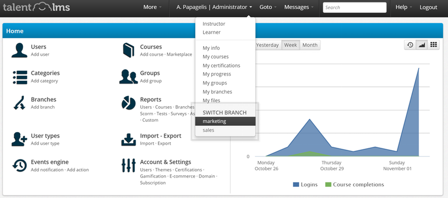Click the Branches arrows icon
448x198 pixels.
point(19,103)
